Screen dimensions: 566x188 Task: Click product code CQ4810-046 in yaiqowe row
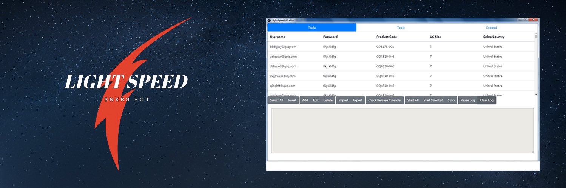tap(385, 57)
